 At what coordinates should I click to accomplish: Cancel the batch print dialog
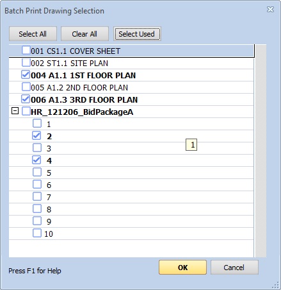tap(234, 268)
